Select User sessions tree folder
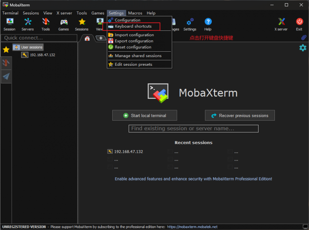 (28, 47)
